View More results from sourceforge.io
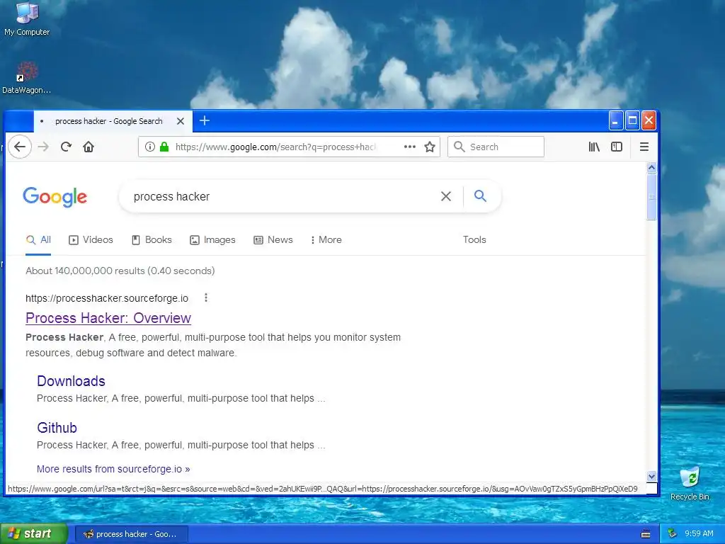Viewport: 725px width, 544px height. coord(113,469)
